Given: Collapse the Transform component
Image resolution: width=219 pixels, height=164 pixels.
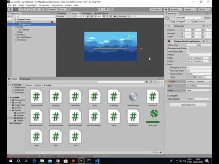Looking at the screenshot, I should tap(166, 26).
